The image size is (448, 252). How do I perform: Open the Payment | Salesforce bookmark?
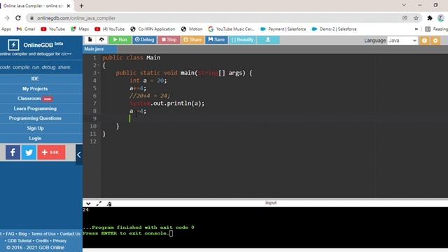[x=283, y=29]
